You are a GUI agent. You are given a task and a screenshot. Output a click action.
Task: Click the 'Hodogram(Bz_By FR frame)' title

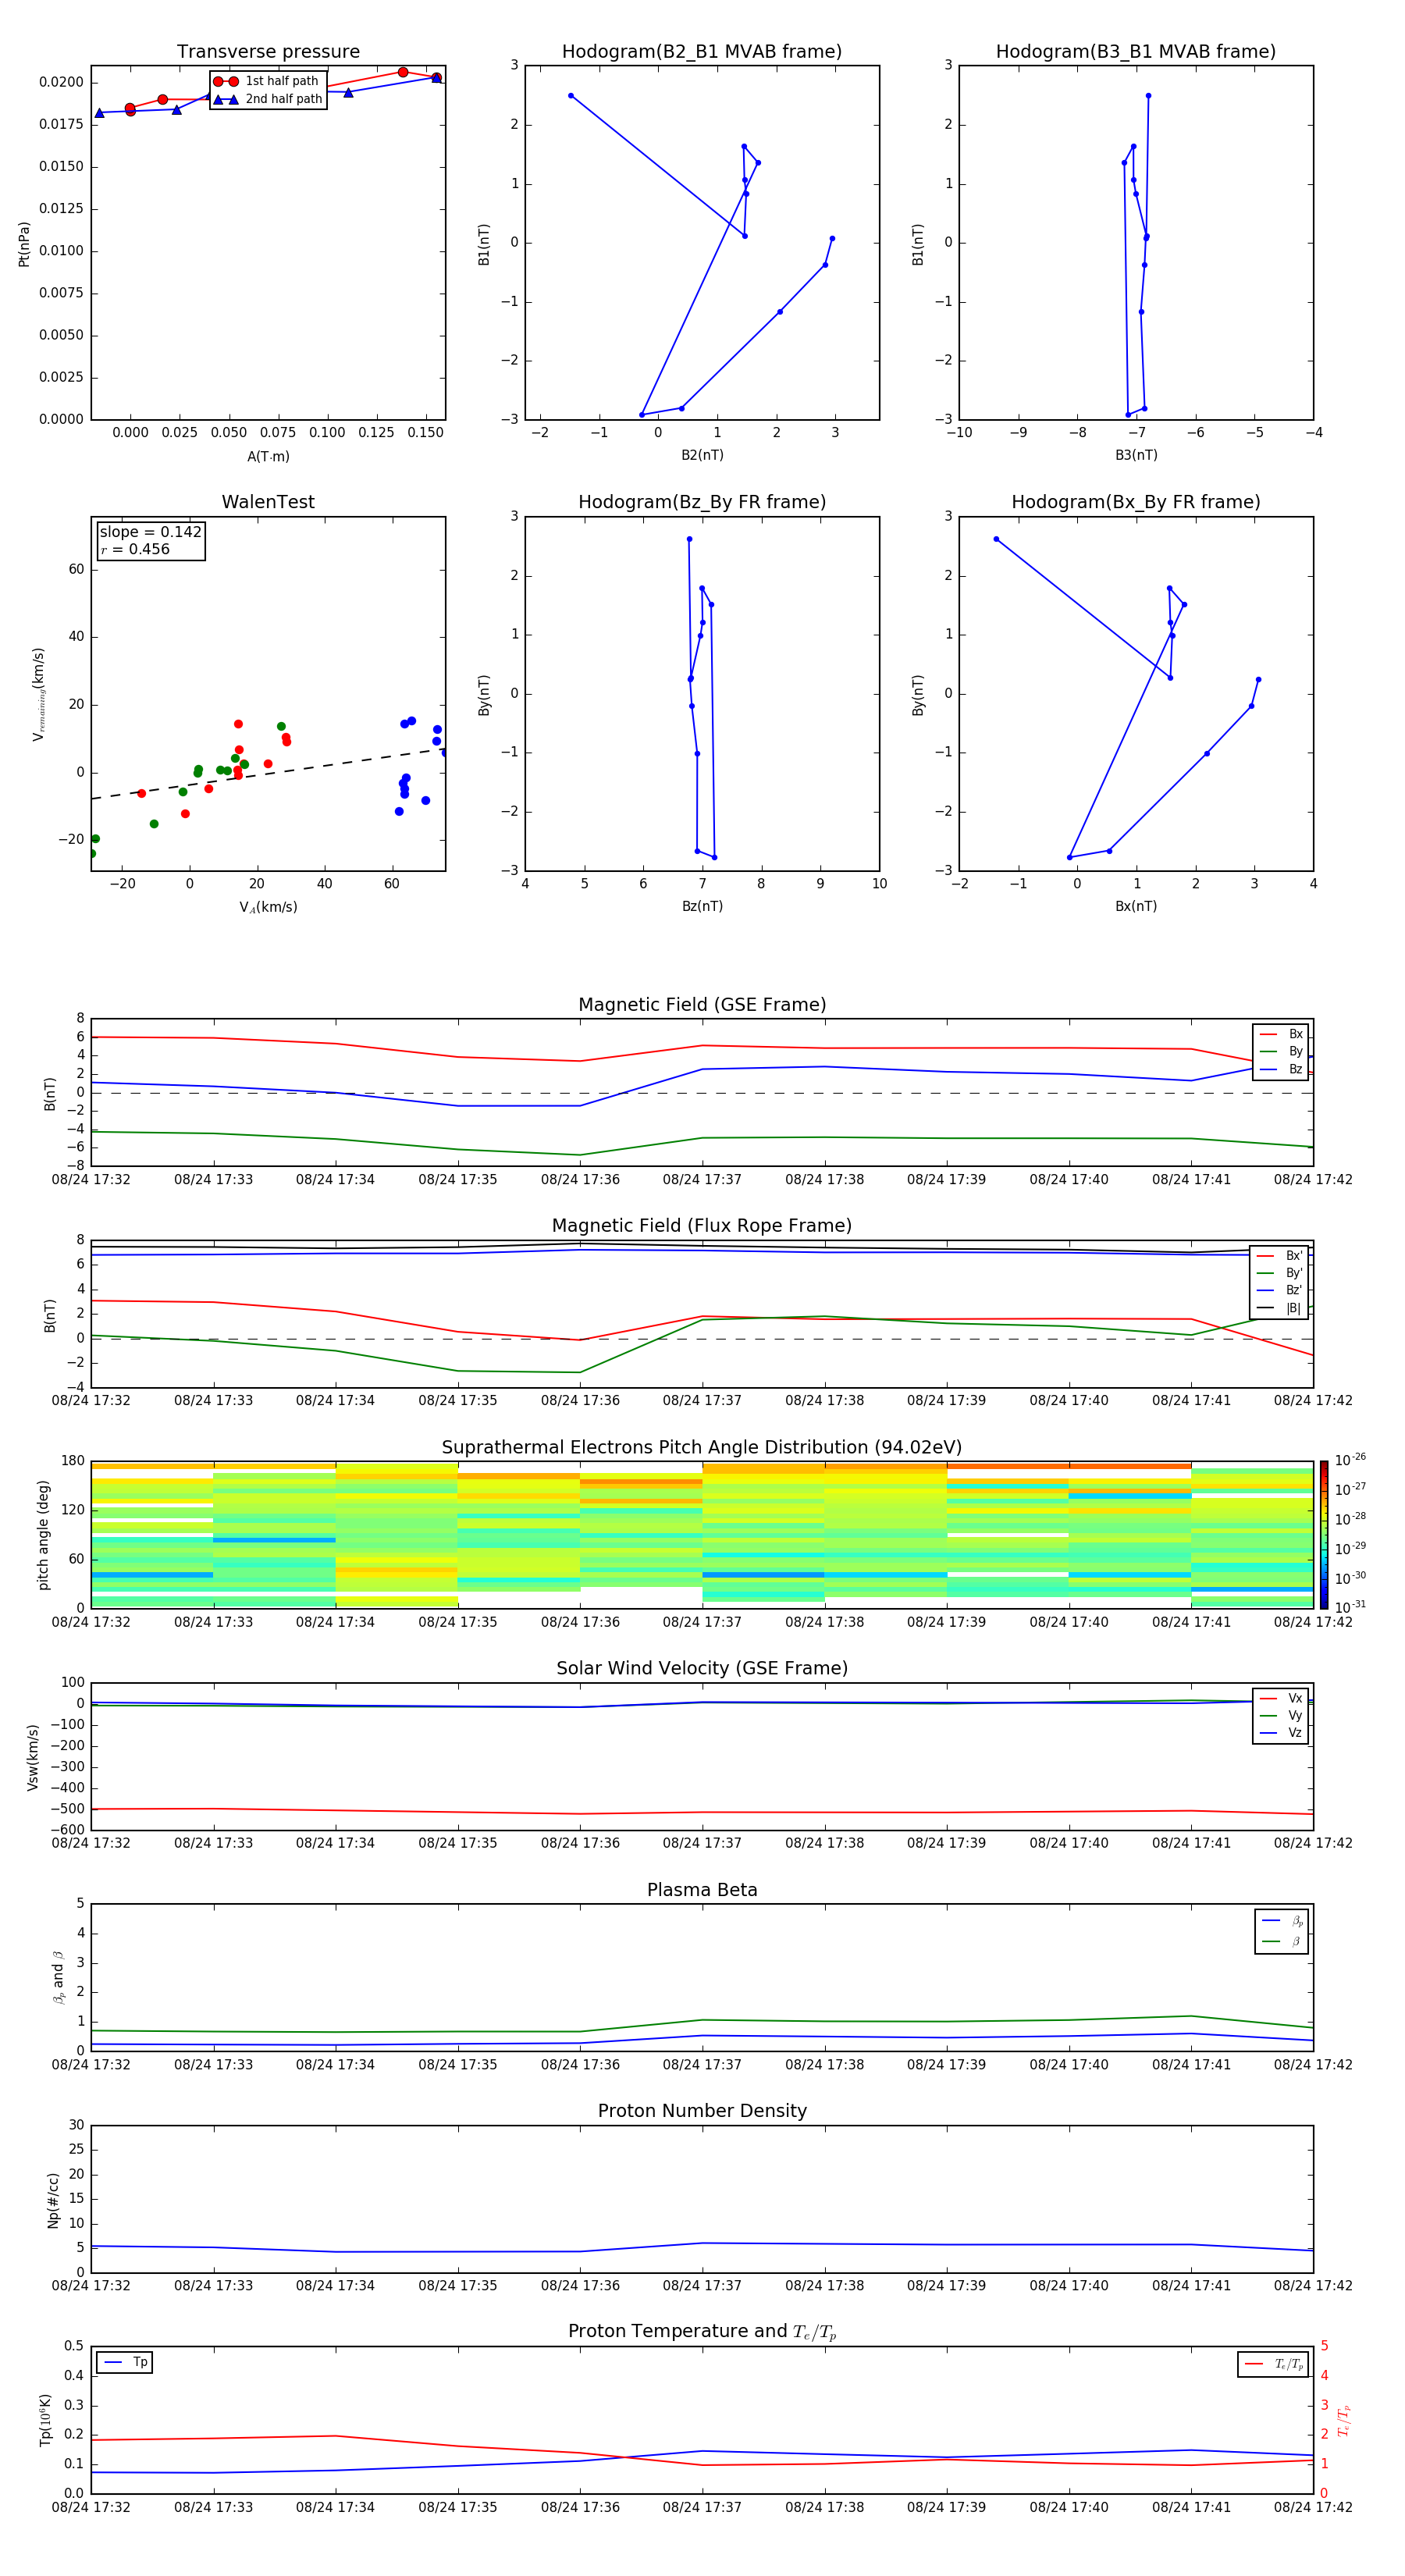[702, 502]
